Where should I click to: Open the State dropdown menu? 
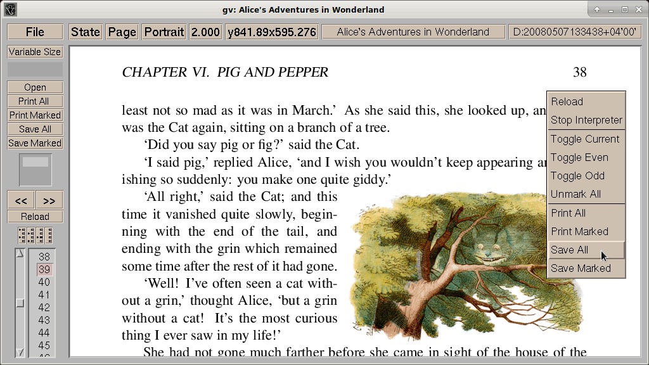coord(86,32)
